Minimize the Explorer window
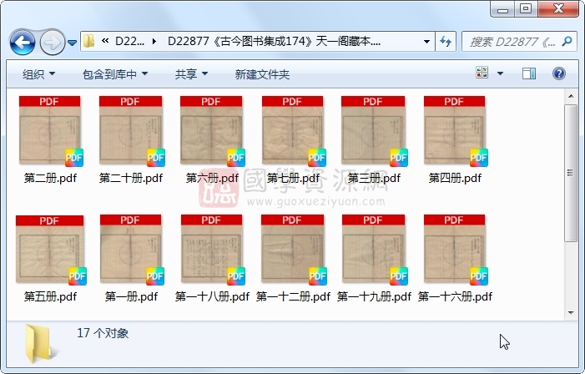This screenshot has width=585, height=374. click(502, 9)
